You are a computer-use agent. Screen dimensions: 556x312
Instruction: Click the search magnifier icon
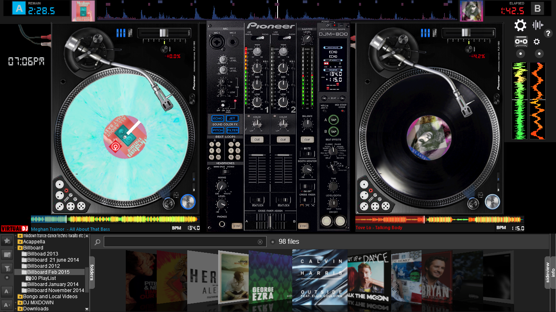click(97, 242)
